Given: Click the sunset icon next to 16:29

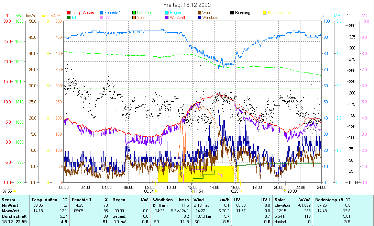Looking at the screenshot, I should pos(241,191).
